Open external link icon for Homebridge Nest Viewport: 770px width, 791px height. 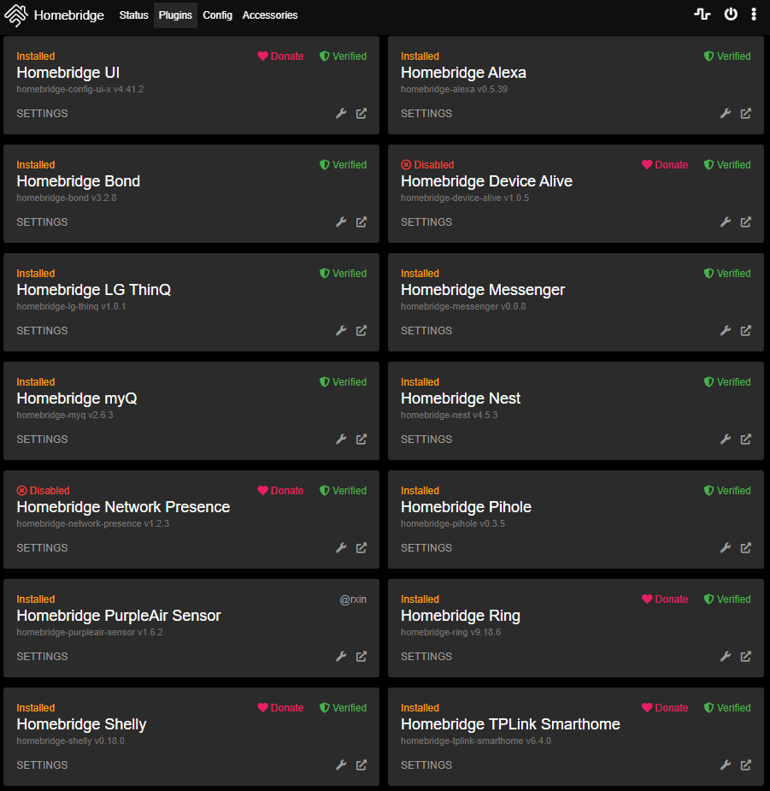click(746, 440)
